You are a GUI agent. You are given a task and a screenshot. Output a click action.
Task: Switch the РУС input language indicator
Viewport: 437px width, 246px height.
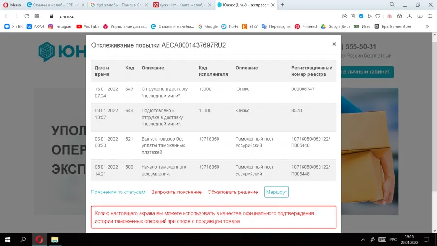tap(393, 240)
